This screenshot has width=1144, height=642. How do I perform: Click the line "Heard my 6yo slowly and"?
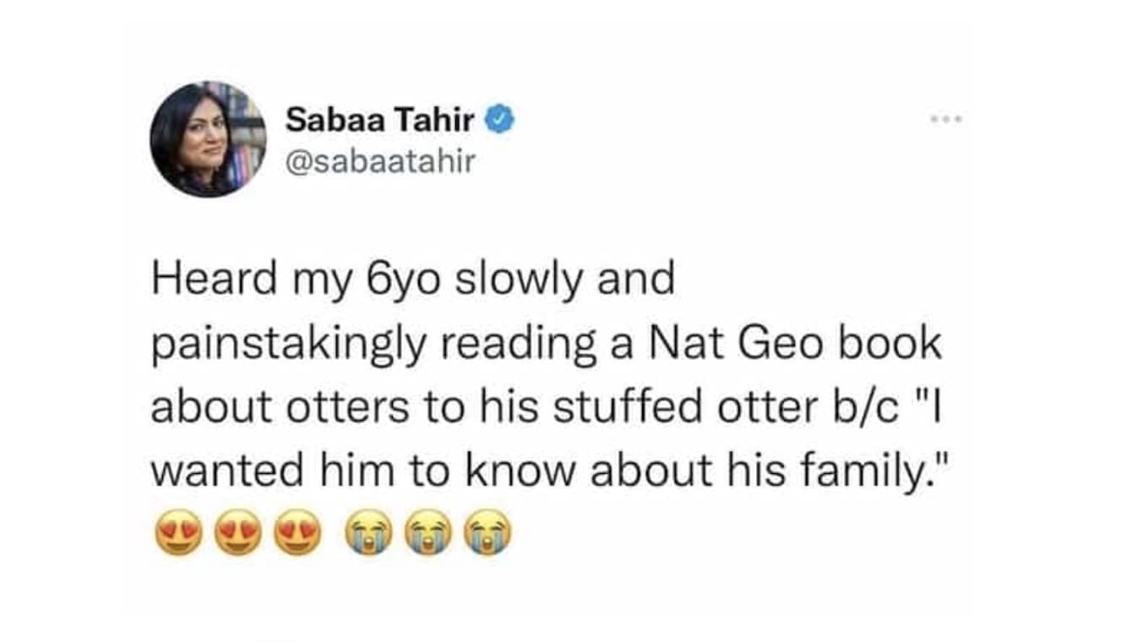pos(413,280)
